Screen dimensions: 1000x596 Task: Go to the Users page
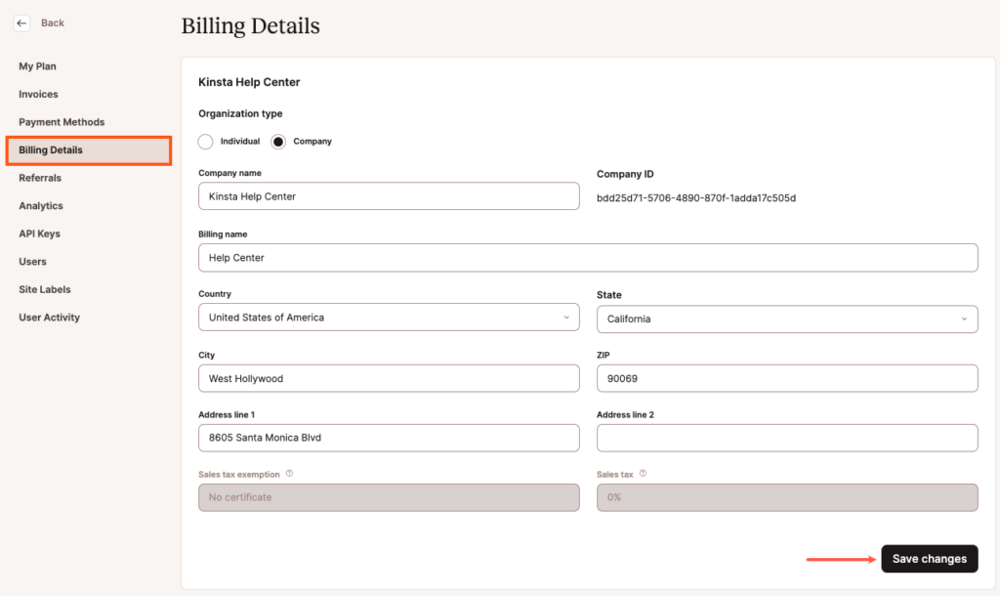click(x=32, y=261)
